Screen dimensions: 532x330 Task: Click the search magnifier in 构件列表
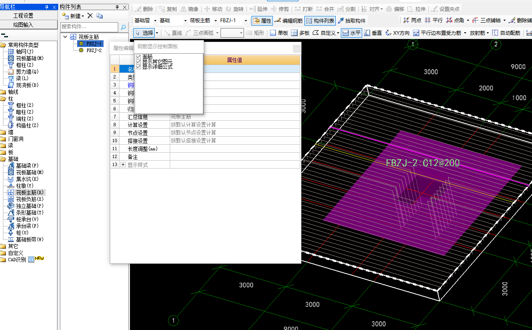point(123,27)
